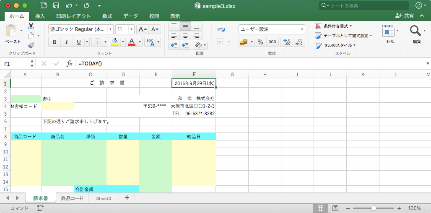The image size is (431, 213).
Task: Apply comma style 000 format
Action: point(272,42)
